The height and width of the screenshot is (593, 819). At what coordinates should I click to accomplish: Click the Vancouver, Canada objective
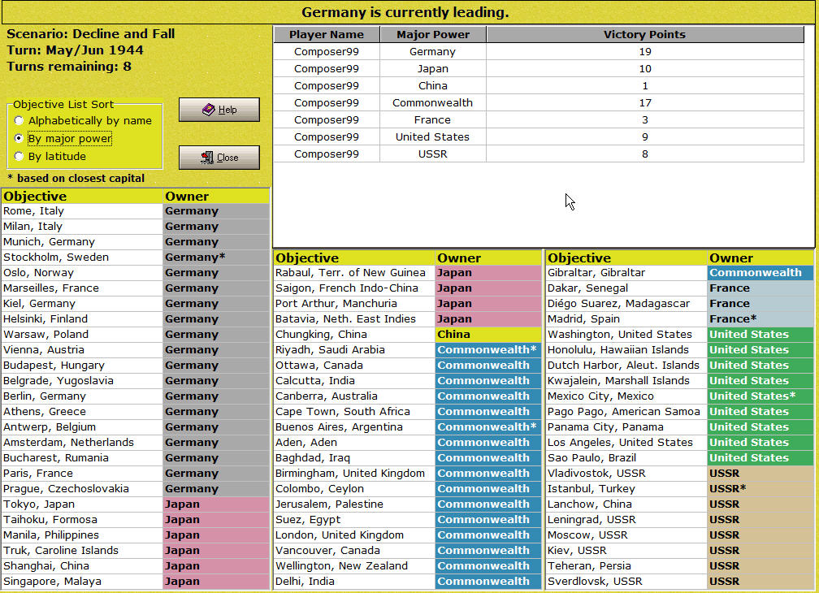pos(354,551)
